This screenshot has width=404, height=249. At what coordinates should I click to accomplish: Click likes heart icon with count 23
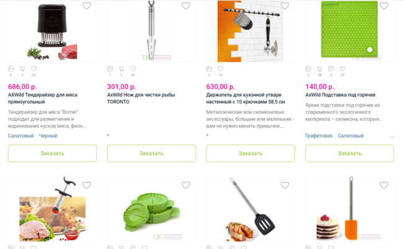click(34, 69)
